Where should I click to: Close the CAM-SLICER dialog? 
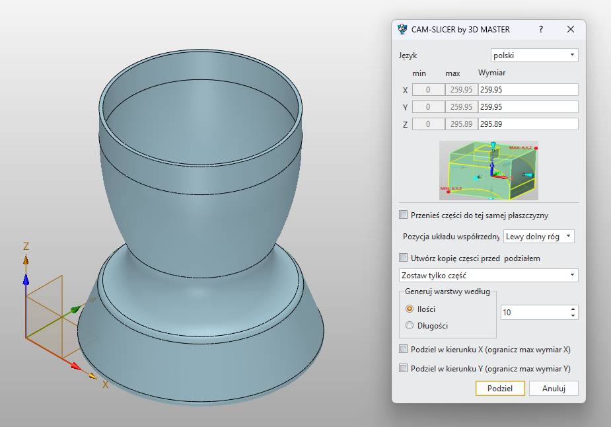click(571, 29)
